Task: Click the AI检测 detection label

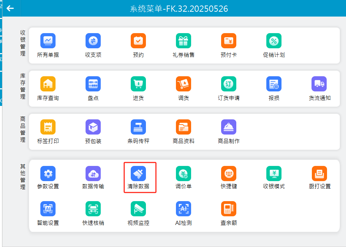Action: pos(184,223)
